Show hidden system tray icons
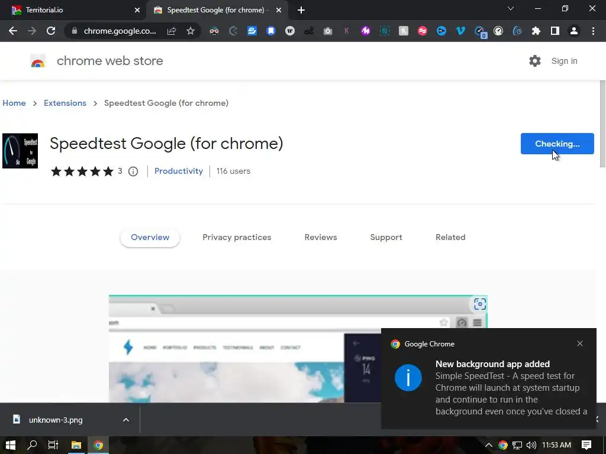 [x=489, y=445]
